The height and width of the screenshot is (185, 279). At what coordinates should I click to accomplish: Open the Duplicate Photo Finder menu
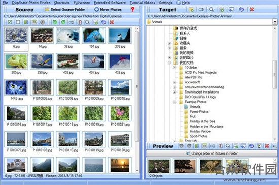pos(31,3)
